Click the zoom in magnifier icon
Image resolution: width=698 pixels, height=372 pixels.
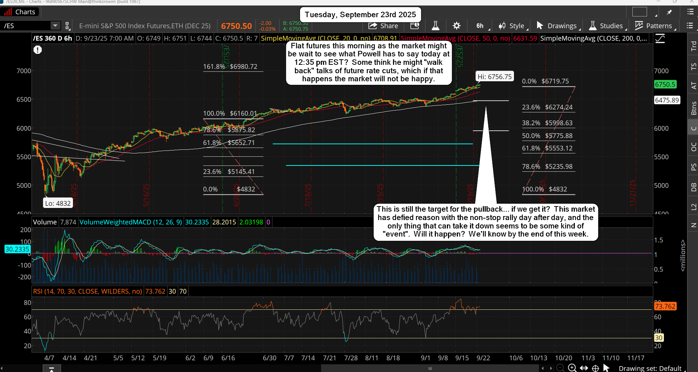572,368
